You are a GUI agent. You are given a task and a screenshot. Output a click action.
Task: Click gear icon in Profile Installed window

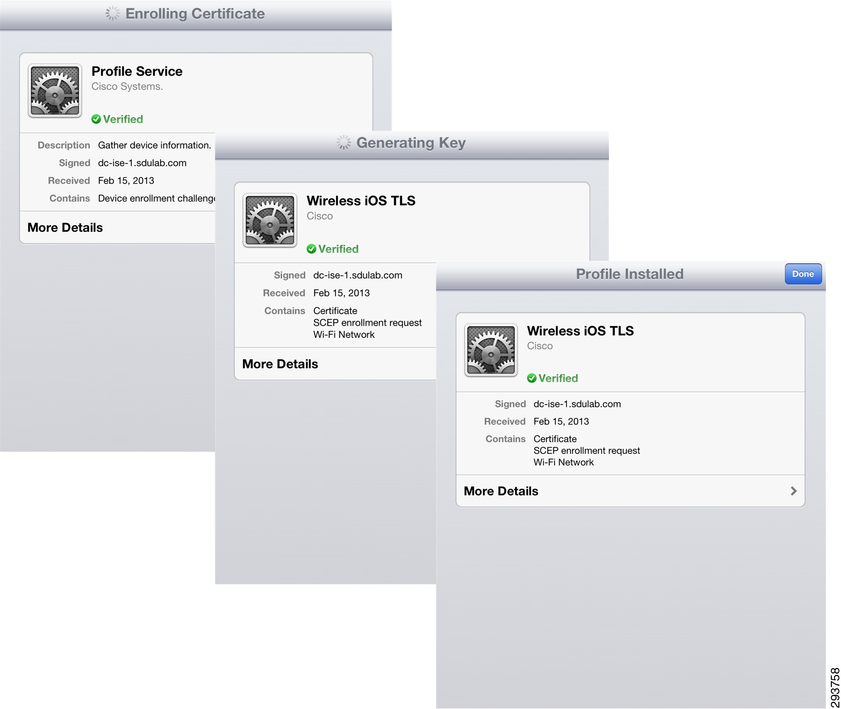coord(491,350)
